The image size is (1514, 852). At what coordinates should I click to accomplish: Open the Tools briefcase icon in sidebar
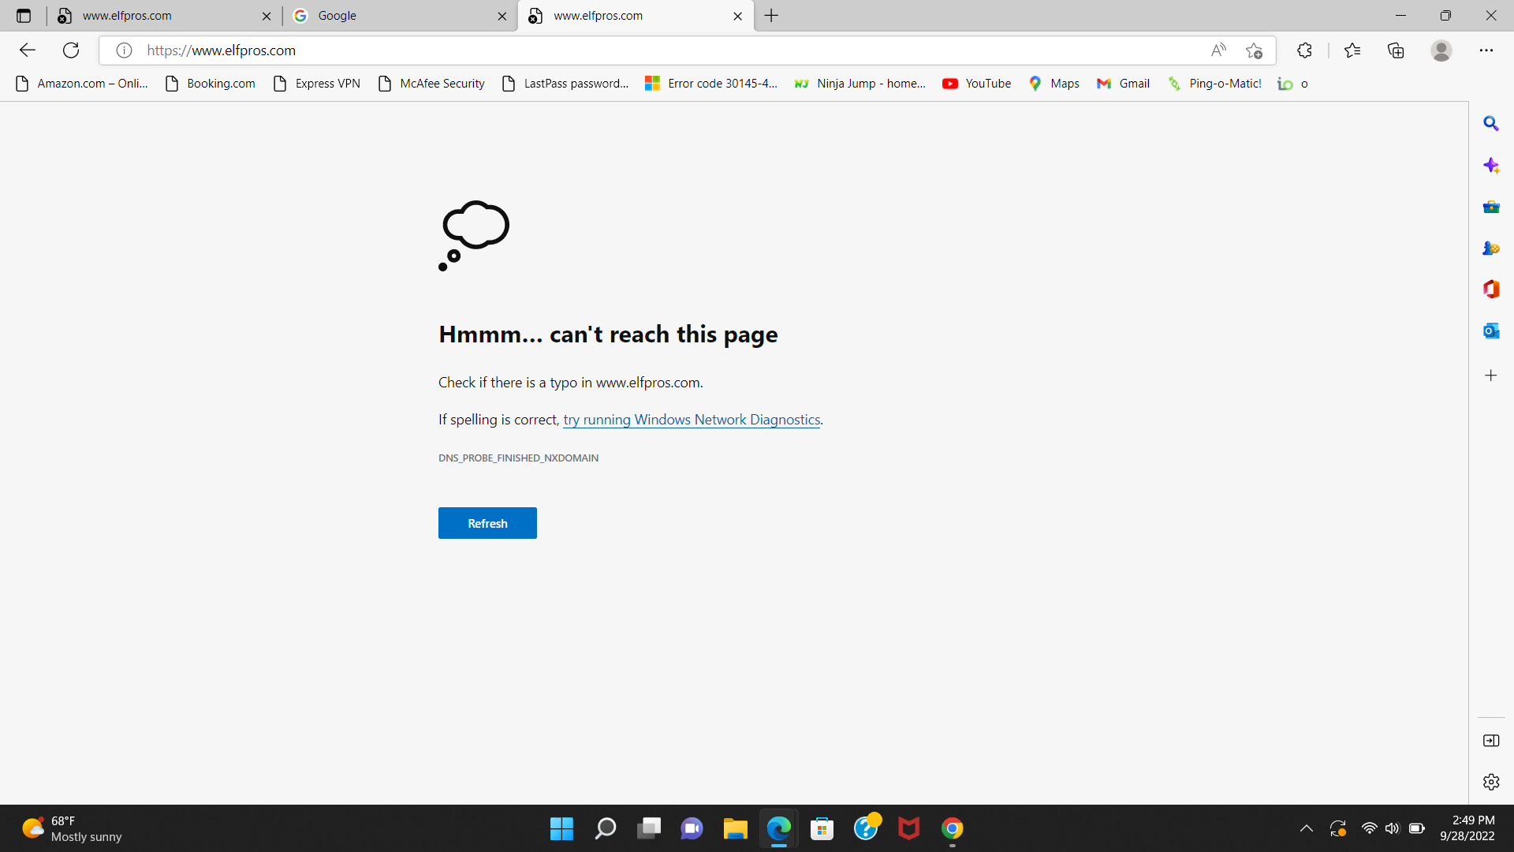(x=1490, y=207)
